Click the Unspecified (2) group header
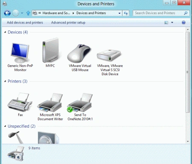The height and width of the screenshot is (164, 192). coord(21,126)
